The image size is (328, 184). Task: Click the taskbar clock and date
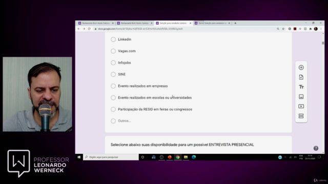pyautogui.click(x=310, y=157)
